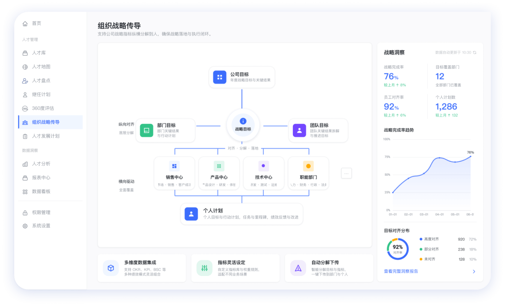
Task: Open the 销售中心 department card
Action: pyautogui.click(x=174, y=173)
